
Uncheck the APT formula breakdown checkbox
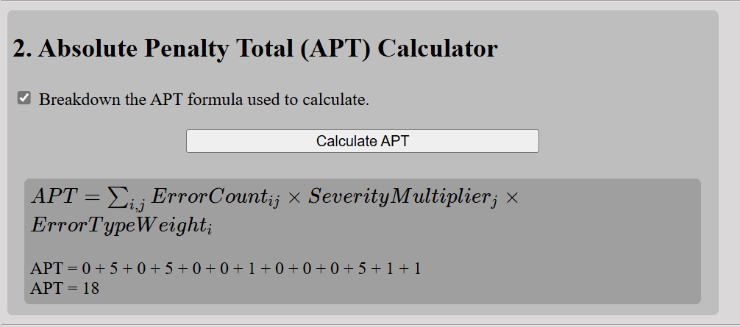24,98
